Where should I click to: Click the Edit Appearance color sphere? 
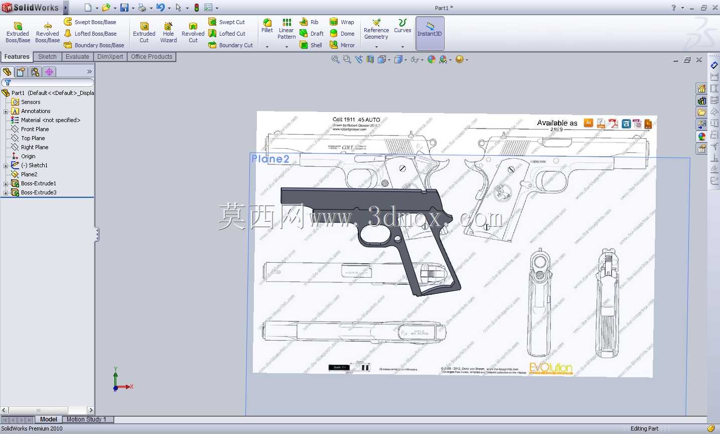coord(431,60)
